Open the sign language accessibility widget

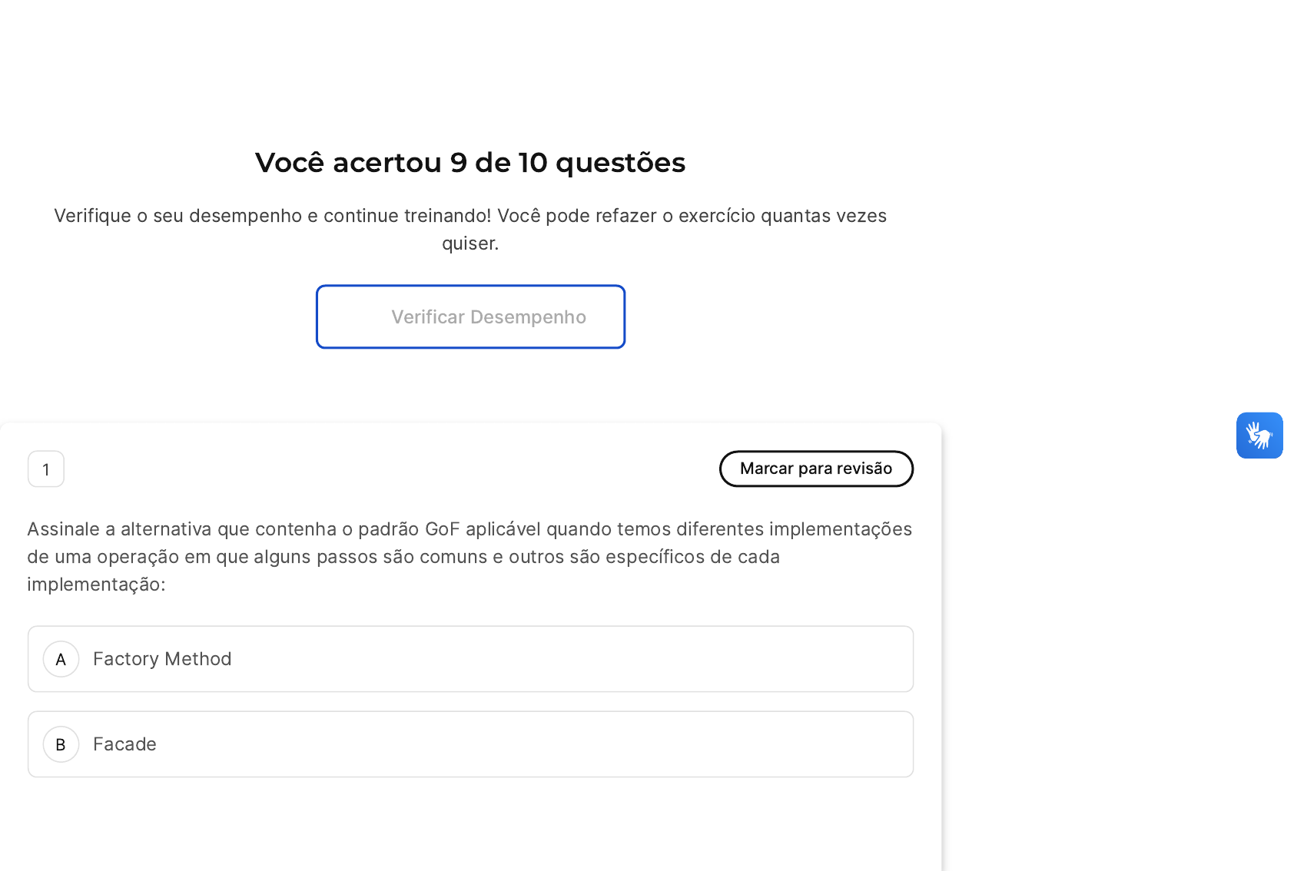point(1259,435)
